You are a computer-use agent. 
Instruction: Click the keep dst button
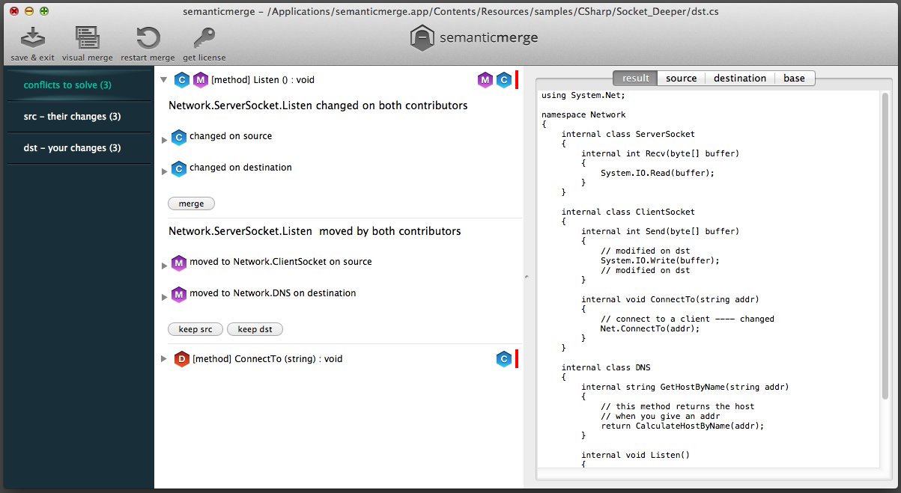point(255,329)
